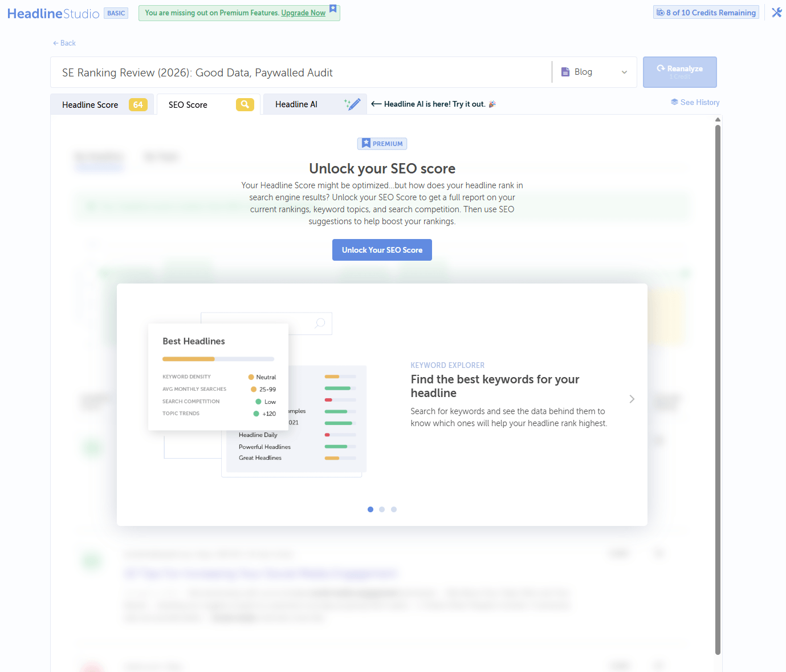786x672 pixels.
Task: Click the SEO Score magnifier badge
Action: pos(245,104)
